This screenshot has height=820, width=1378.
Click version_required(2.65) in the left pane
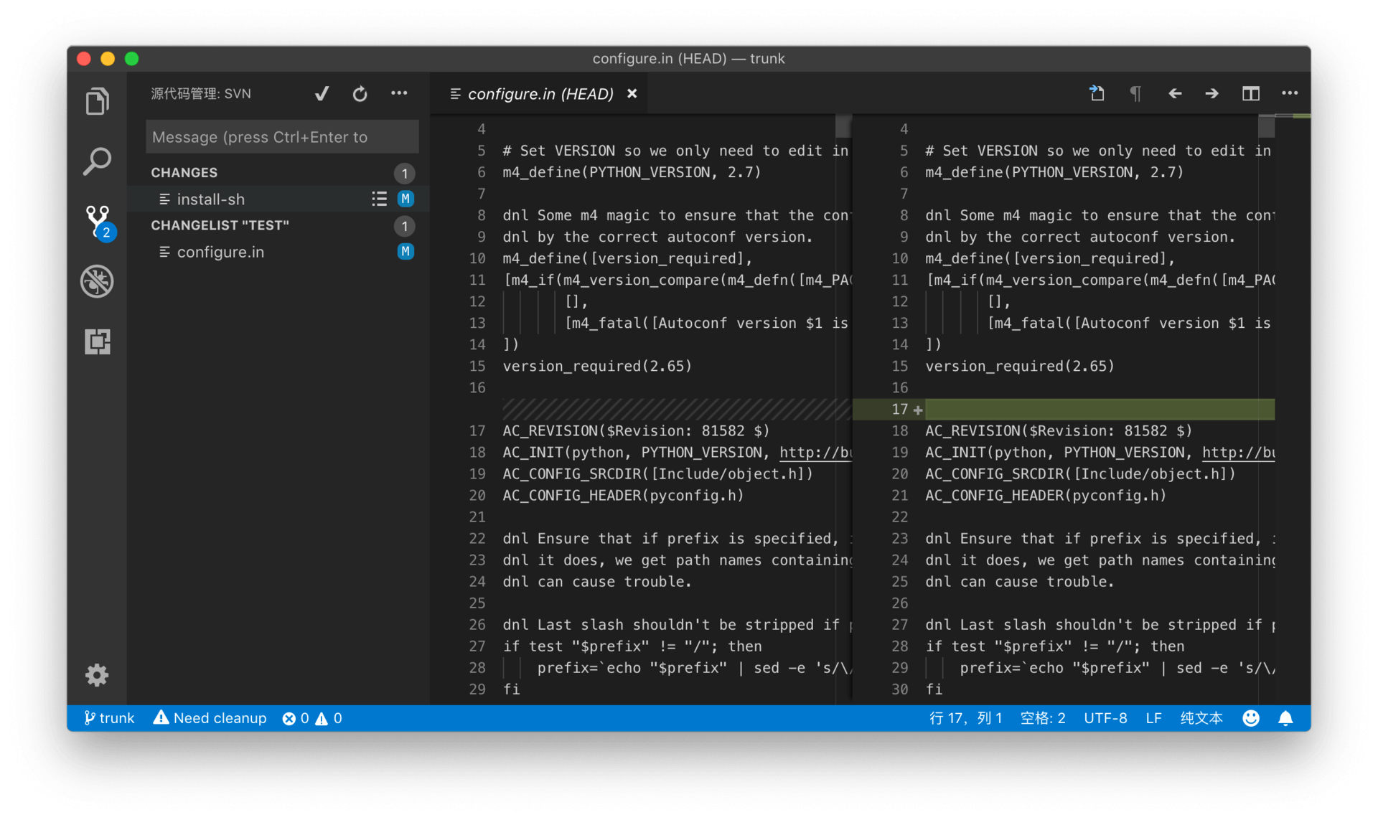(x=597, y=367)
